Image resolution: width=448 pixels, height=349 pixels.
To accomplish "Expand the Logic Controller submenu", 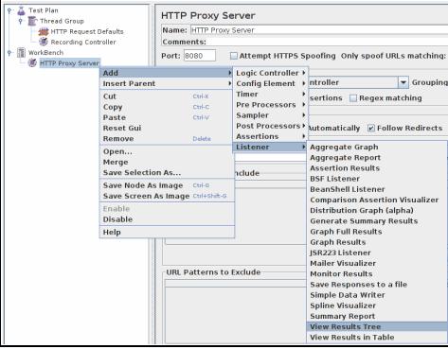I will 270,73.
